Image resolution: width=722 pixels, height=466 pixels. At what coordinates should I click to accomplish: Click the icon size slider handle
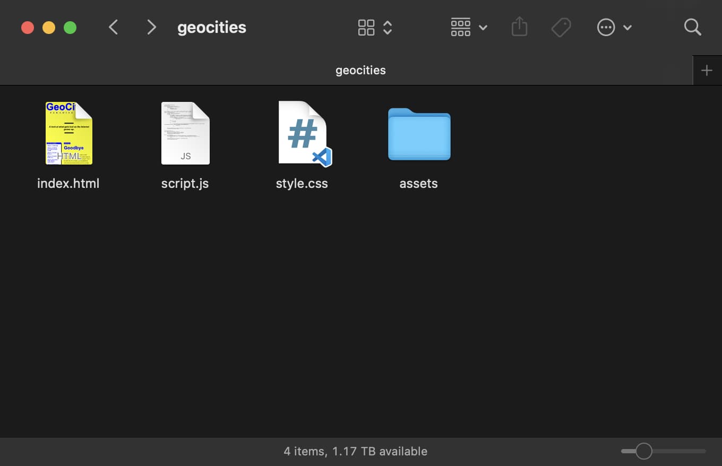(x=643, y=451)
